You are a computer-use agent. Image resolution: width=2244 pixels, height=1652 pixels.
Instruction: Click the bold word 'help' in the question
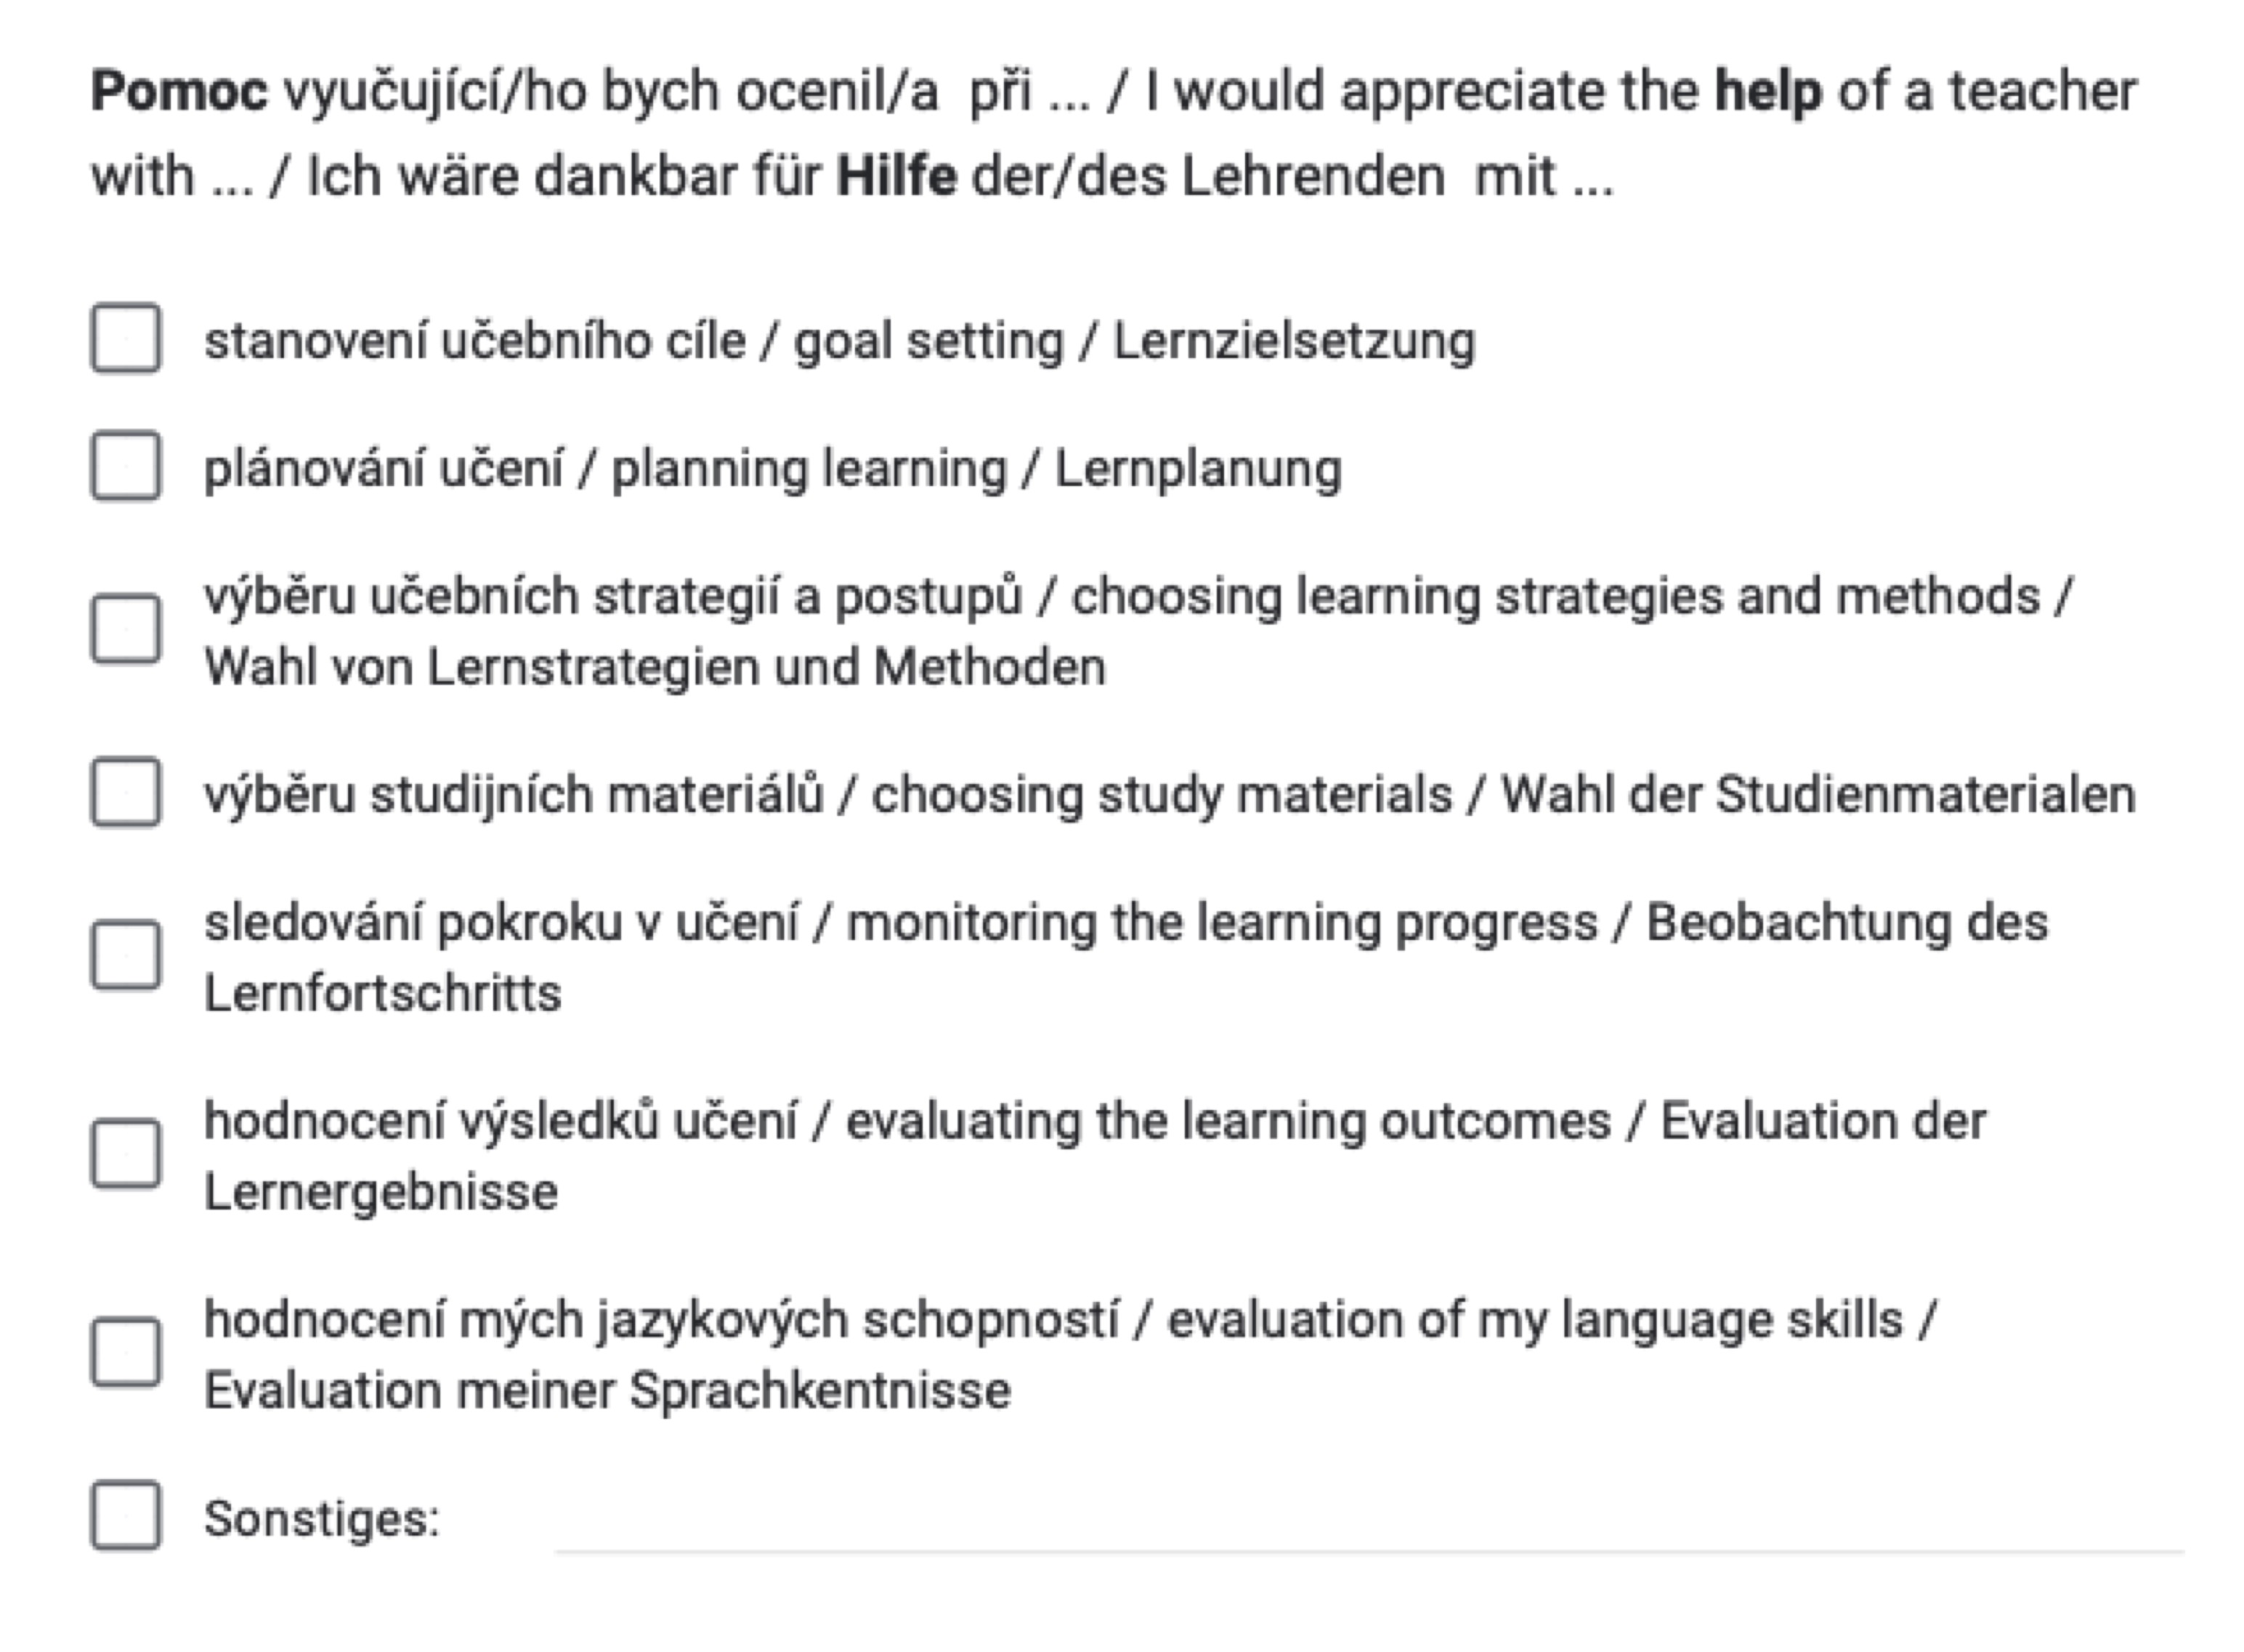pos(1767,92)
